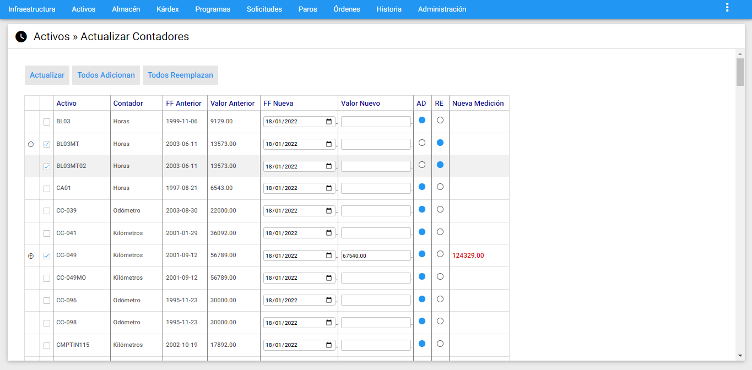Open the Órdenes menu
752x370 pixels.
(347, 9)
